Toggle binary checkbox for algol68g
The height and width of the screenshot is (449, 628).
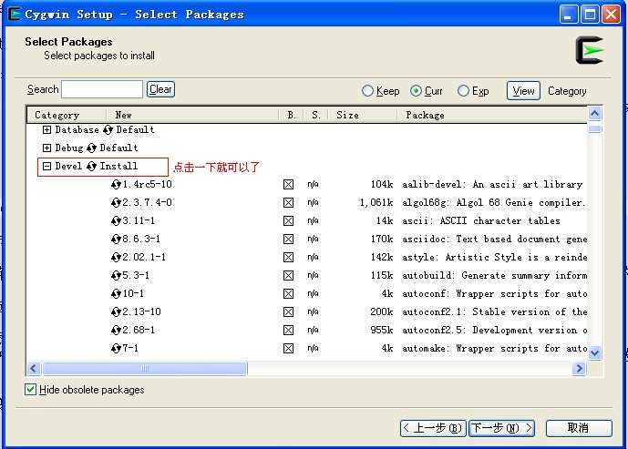pos(288,203)
